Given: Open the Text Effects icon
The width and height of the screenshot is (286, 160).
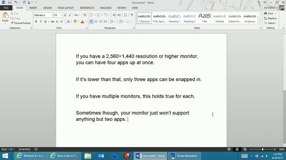Looking at the screenshot, I should tap(68, 22).
